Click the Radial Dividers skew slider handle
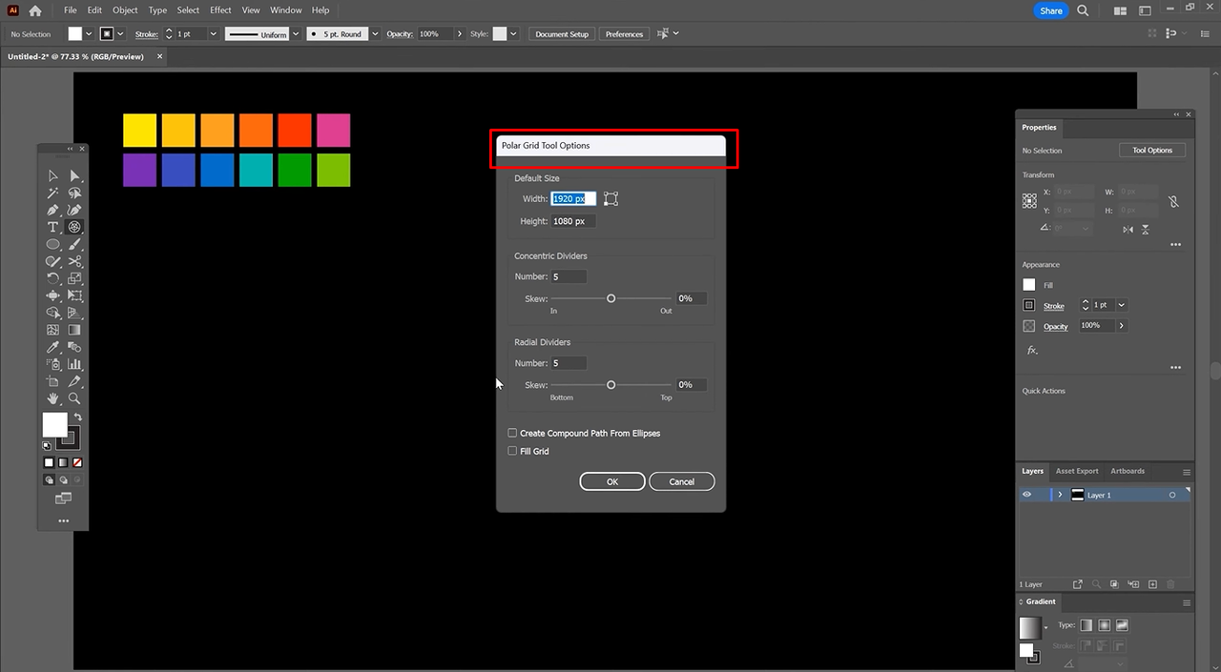This screenshot has height=672, width=1221. [610, 385]
